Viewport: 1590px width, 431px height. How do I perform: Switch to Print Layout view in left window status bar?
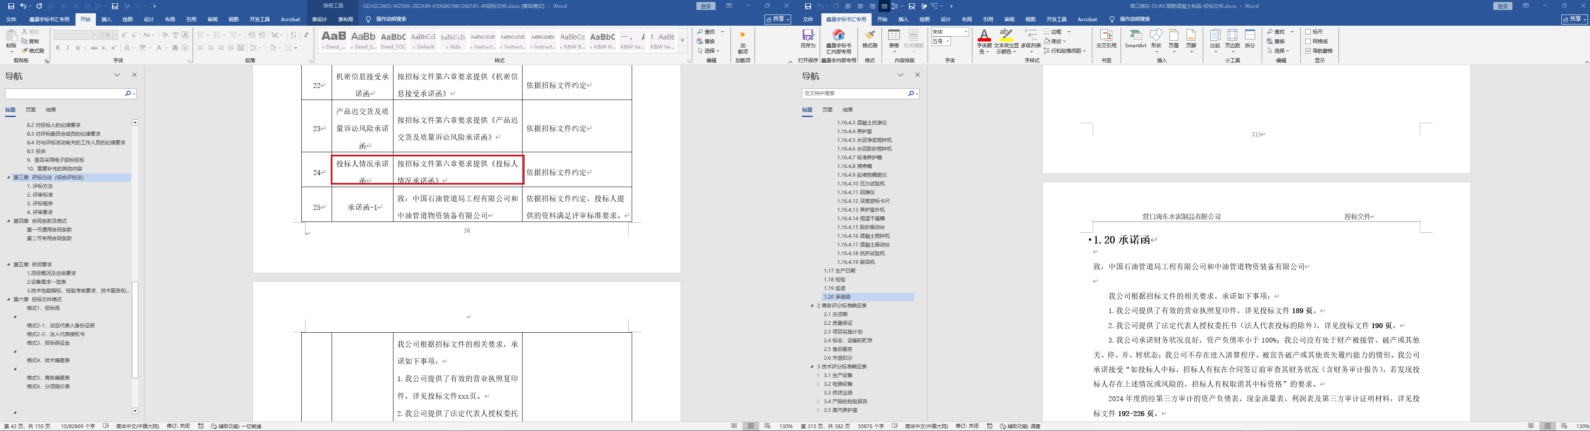coord(750,426)
